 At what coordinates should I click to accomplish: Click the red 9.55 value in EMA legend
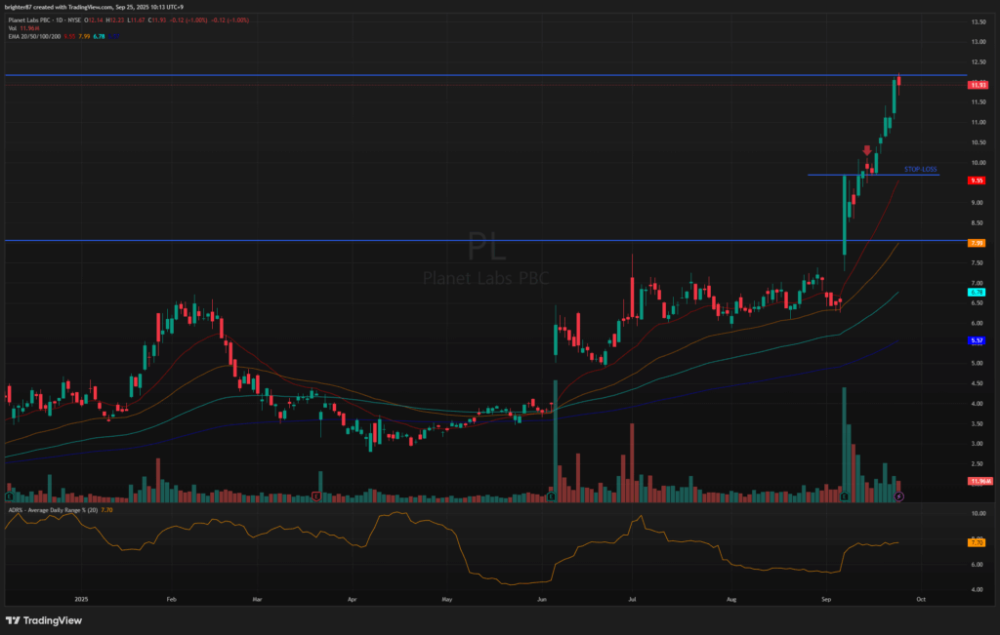(69, 36)
